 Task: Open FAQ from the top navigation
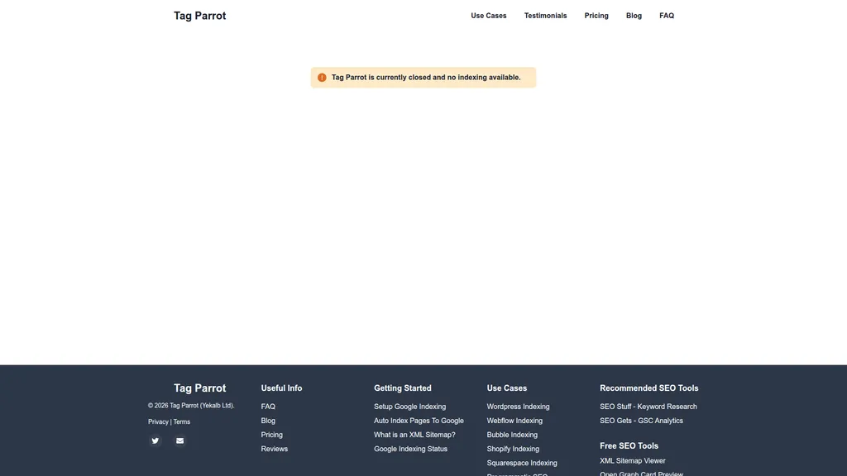[667, 16]
